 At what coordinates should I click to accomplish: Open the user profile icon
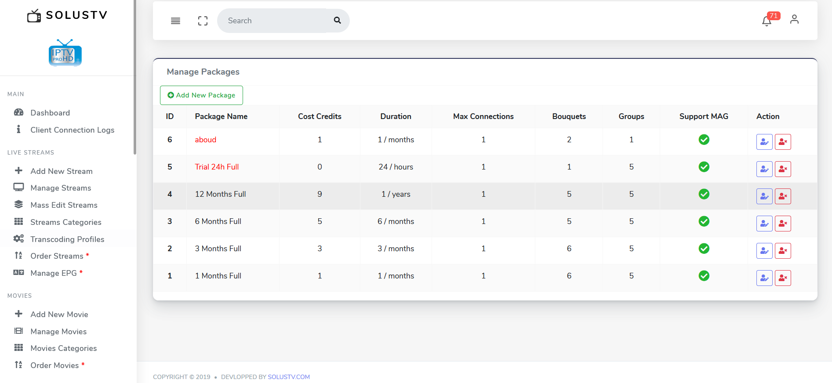coord(794,19)
